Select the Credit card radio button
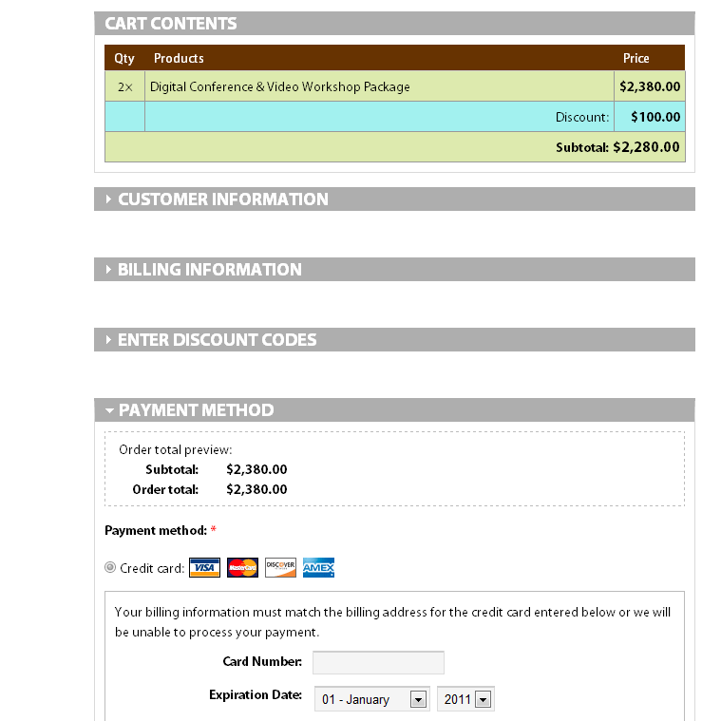 point(110,568)
